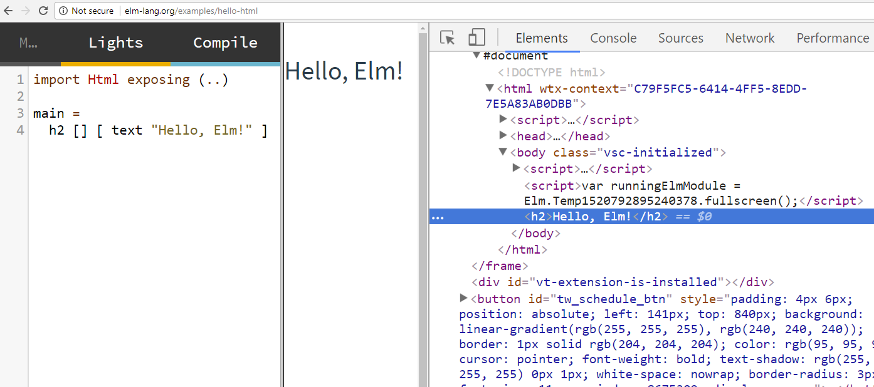The image size is (874, 387).
Task: Expand the head node
Action: tap(503, 135)
